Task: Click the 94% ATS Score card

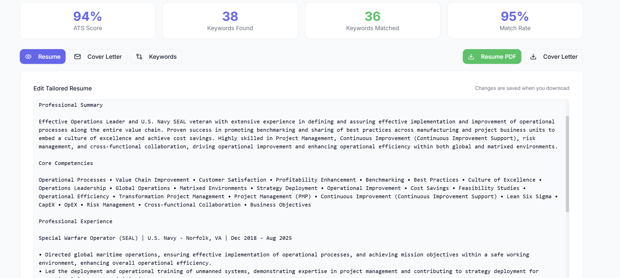Action: click(87, 21)
